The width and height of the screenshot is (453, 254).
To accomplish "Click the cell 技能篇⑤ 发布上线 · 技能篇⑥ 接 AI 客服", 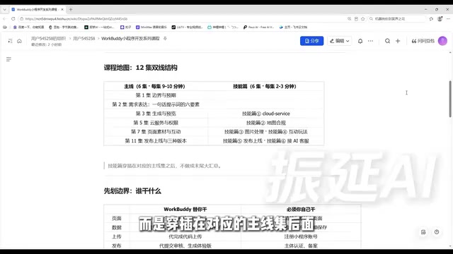I will (266, 141).
